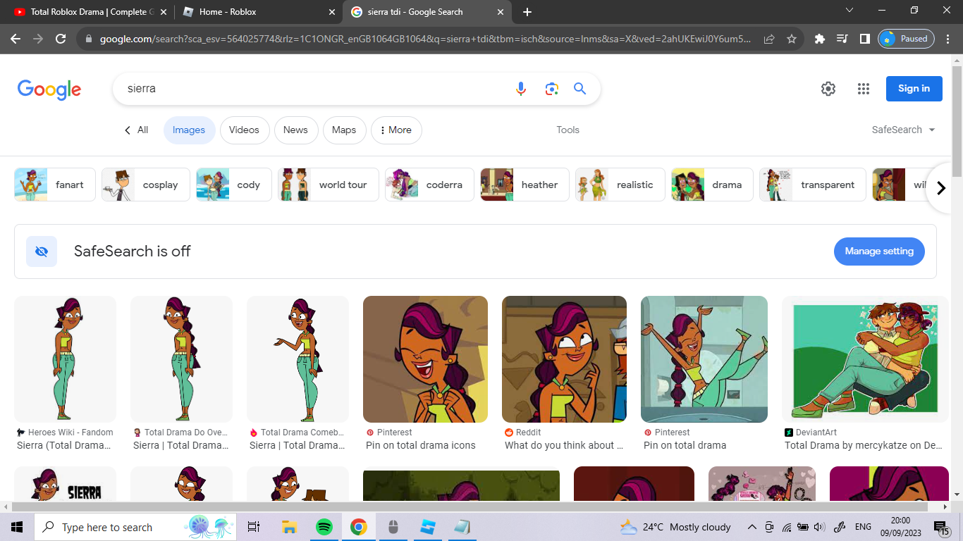Open Reddit Sierra image result

coord(564,359)
